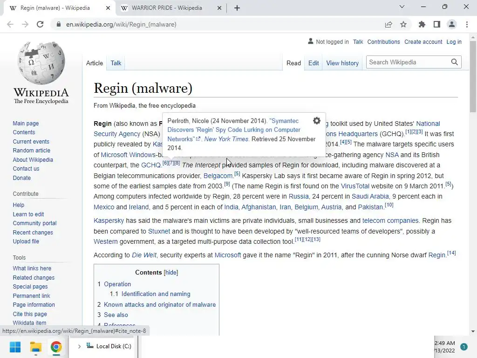
Task: Open the Chrome extensions puzzle icon
Action: point(422,24)
